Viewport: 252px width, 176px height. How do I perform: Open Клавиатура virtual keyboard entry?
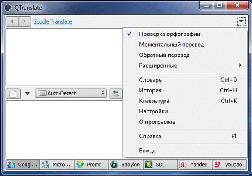tap(185, 101)
